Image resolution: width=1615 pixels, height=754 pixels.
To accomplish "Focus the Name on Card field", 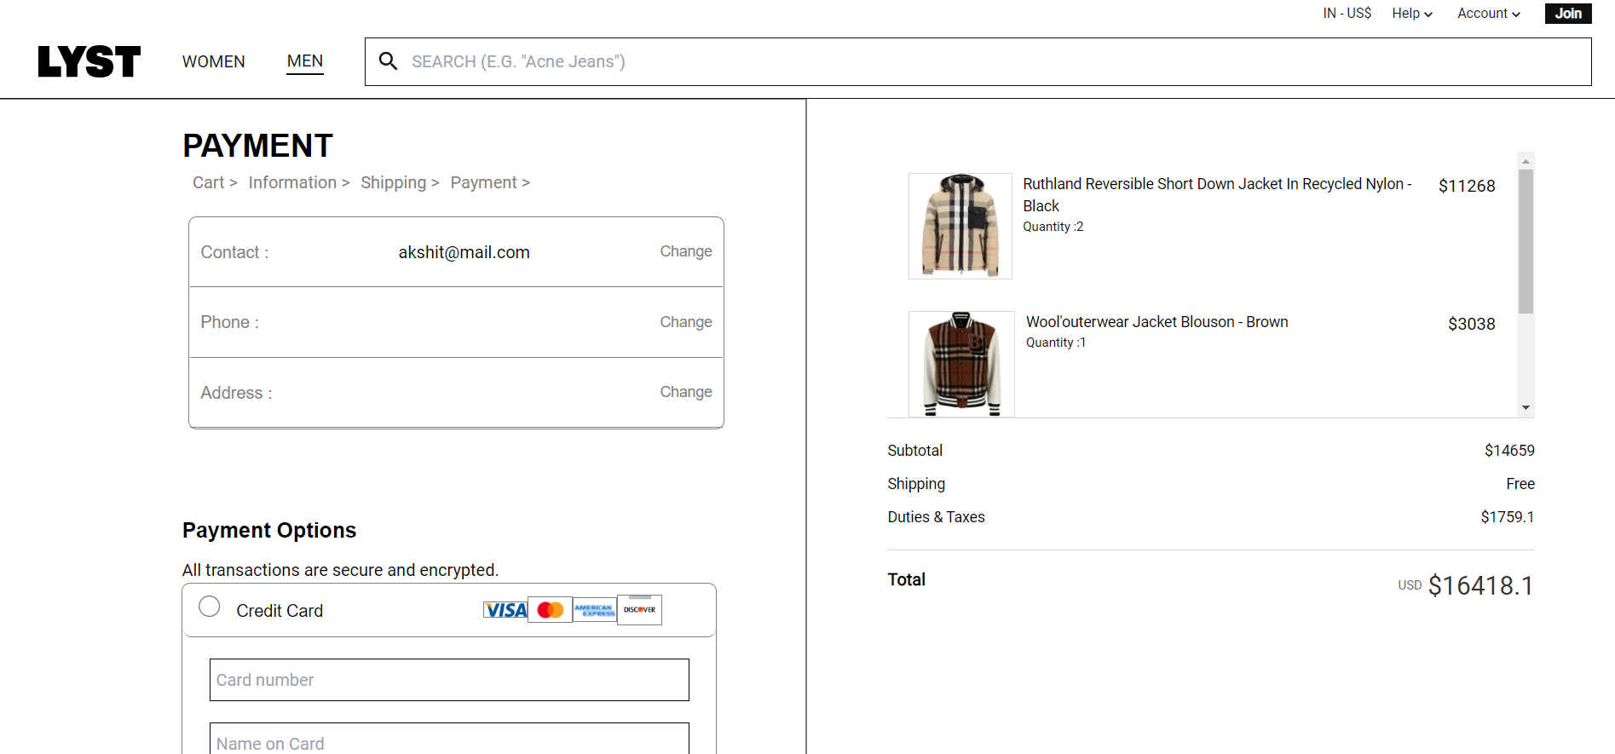I will tap(449, 740).
